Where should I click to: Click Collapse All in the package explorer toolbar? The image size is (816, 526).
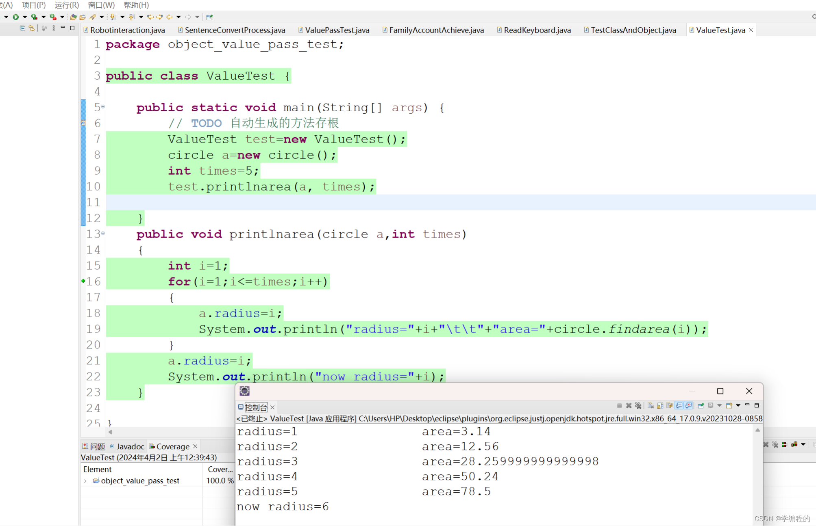[x=22, y=28]
